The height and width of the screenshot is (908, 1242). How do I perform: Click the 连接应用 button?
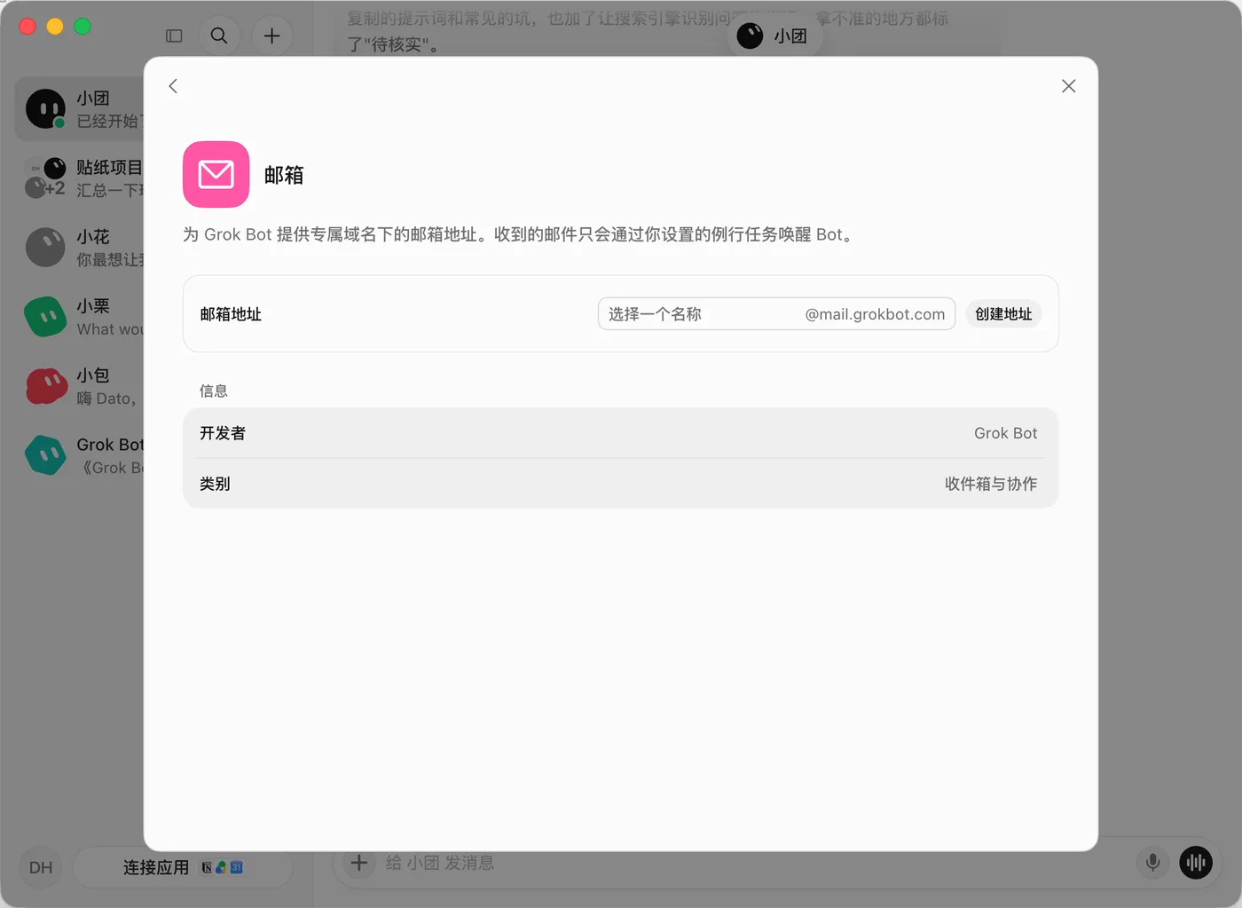coord(183,867)
